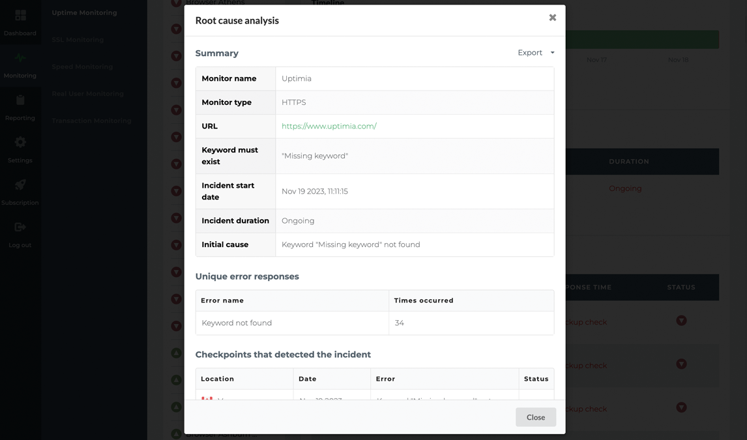Open Real User Monitoring menu item

coord(87,94)
